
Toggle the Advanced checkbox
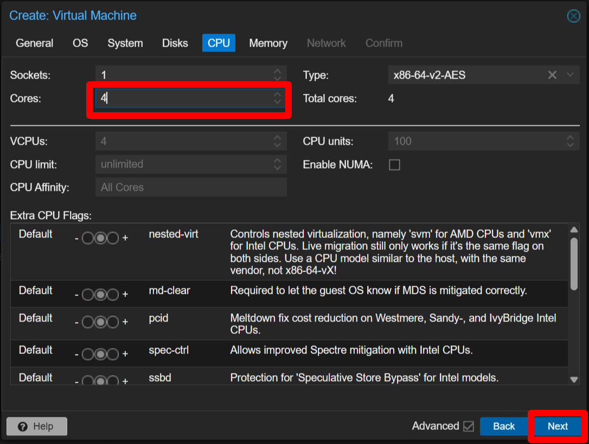(x=468, y=427)
